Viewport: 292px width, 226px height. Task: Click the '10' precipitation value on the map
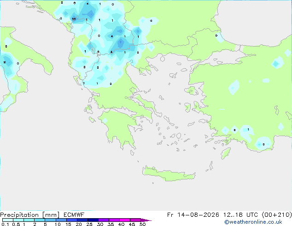[x=74, y=19]
